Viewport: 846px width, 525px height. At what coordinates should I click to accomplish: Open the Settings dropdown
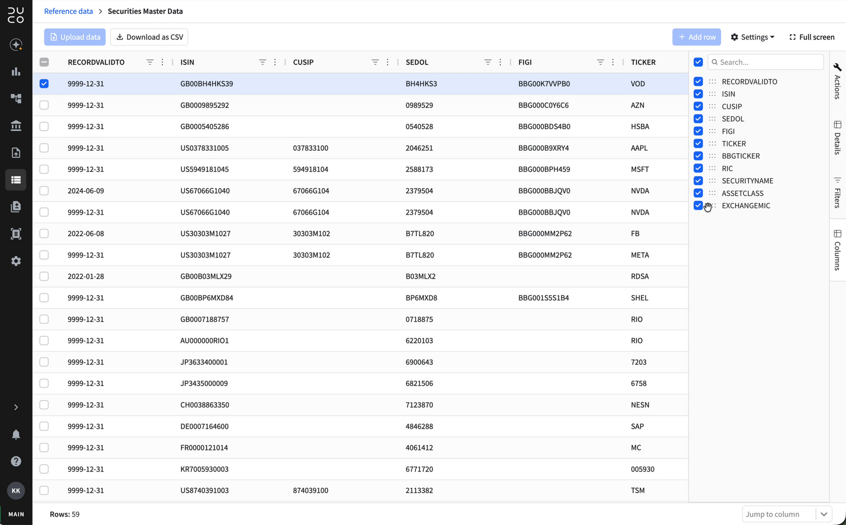[x=752, y=37]
